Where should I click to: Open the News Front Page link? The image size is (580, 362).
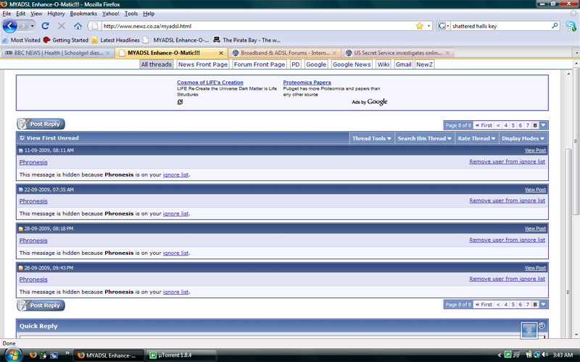pos(203,64)
